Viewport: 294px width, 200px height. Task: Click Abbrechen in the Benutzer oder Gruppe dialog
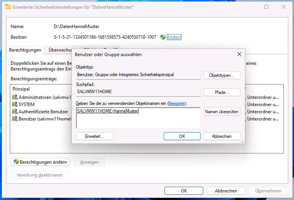tap(222, 136)
